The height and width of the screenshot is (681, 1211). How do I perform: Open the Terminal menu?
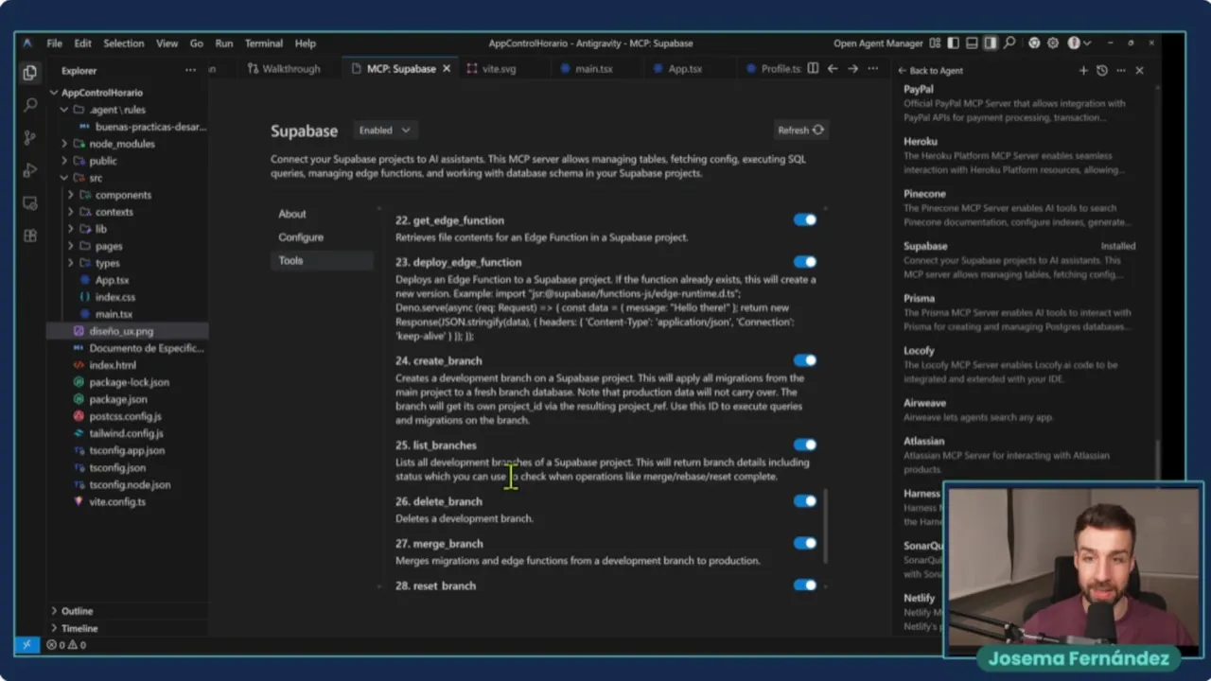click(x=264, y=44)
